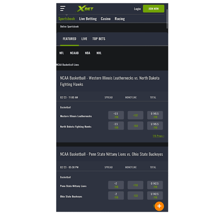The height and width of the screenshot is (218, 218).
Task: Switch to the TOP BETS tab
Action: coord(99,39)
